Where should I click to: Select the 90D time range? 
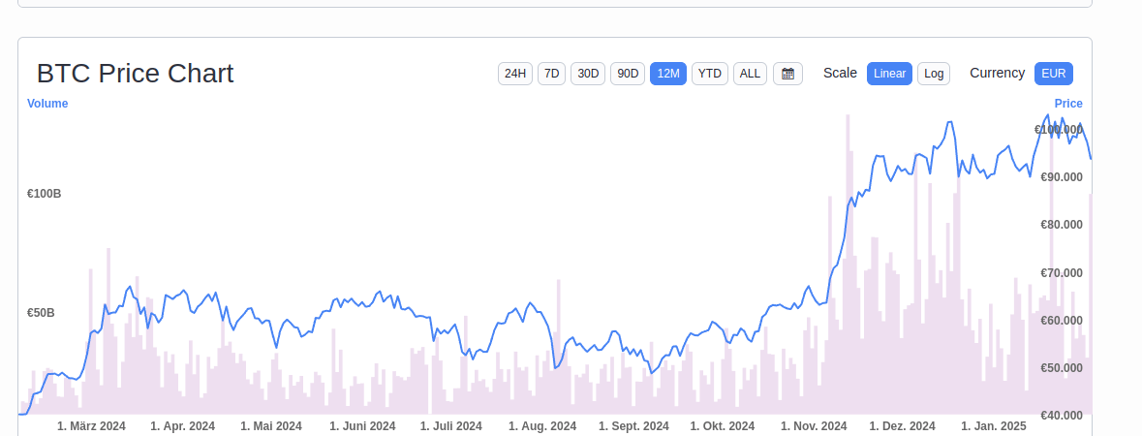[627, 74]
